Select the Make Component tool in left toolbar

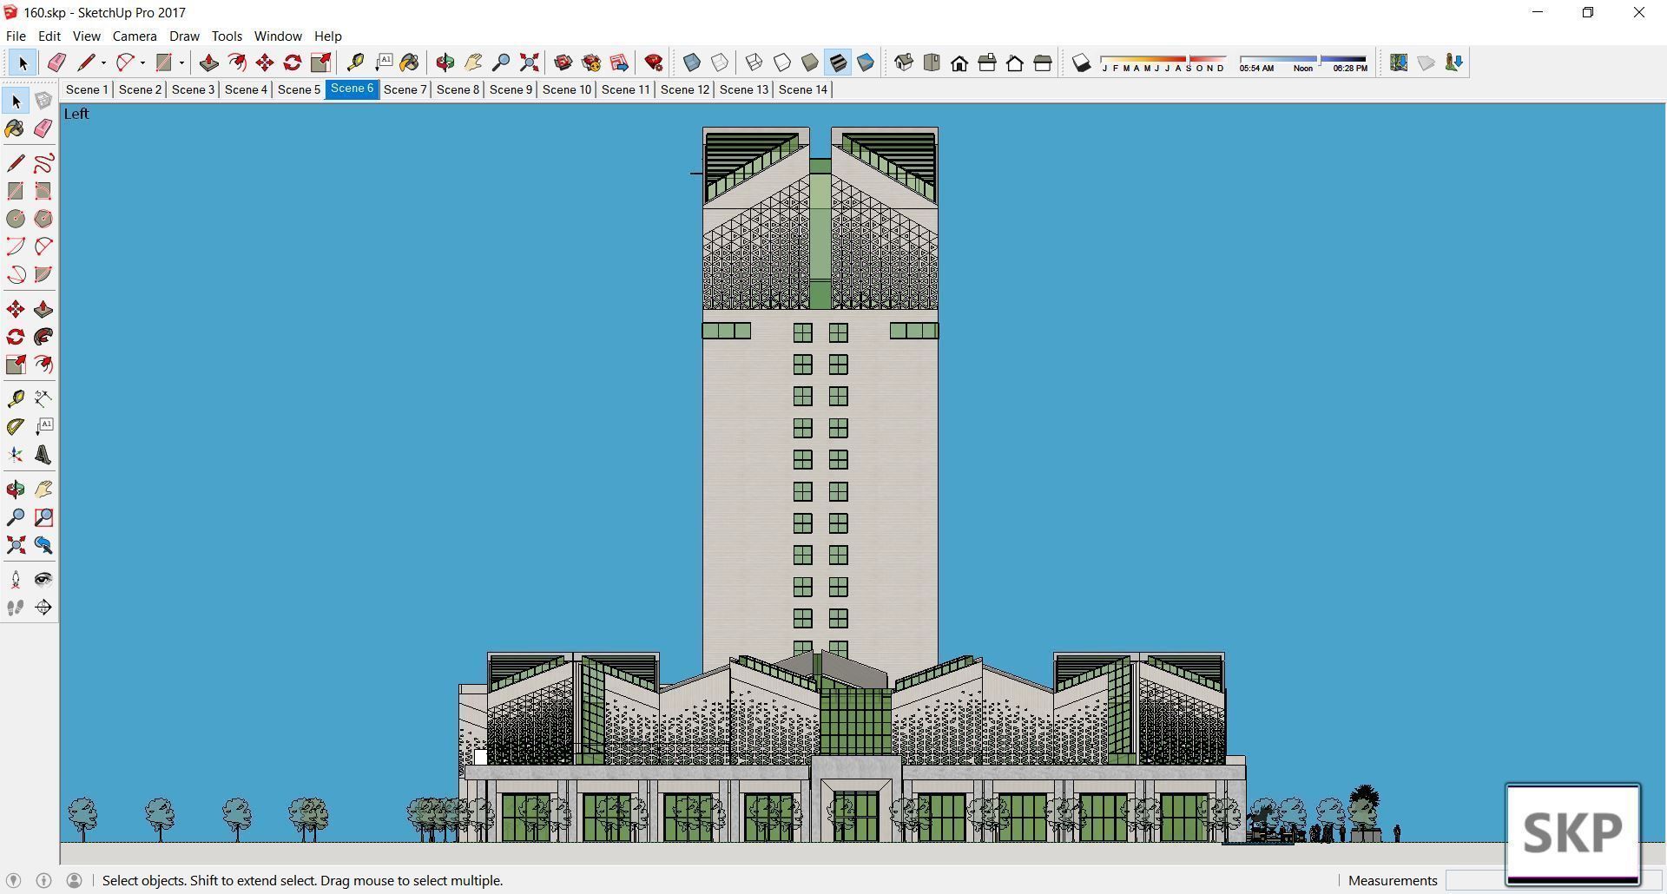click(x=43, y=101)
